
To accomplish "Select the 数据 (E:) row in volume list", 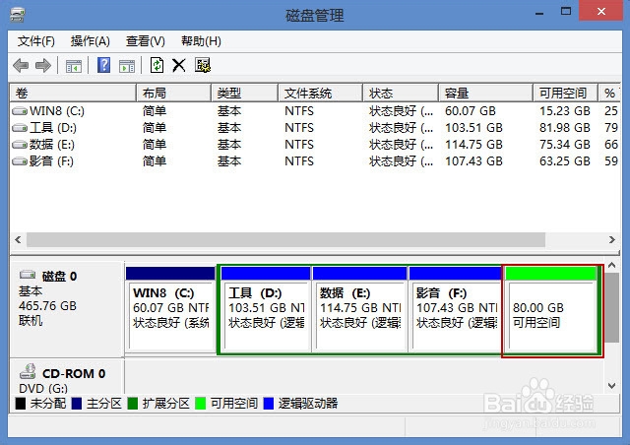I will 315,145.
